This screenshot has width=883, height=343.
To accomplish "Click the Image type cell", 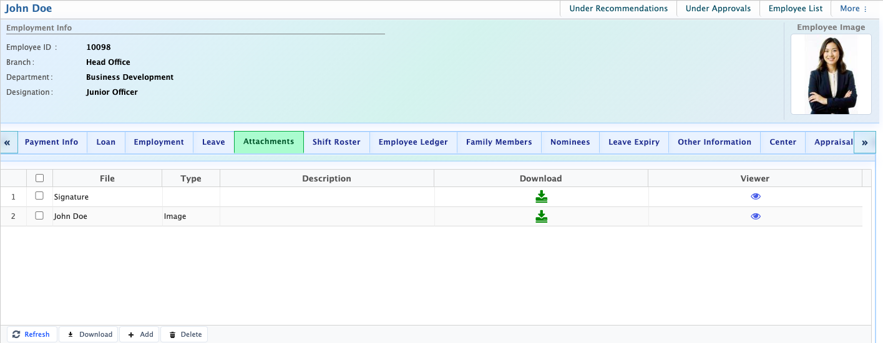I will tap(191, 216).
